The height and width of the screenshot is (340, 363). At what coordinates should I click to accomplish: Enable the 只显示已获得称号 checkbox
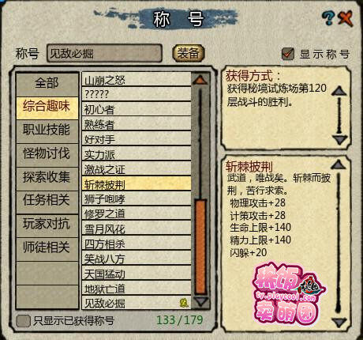[23, 321]
